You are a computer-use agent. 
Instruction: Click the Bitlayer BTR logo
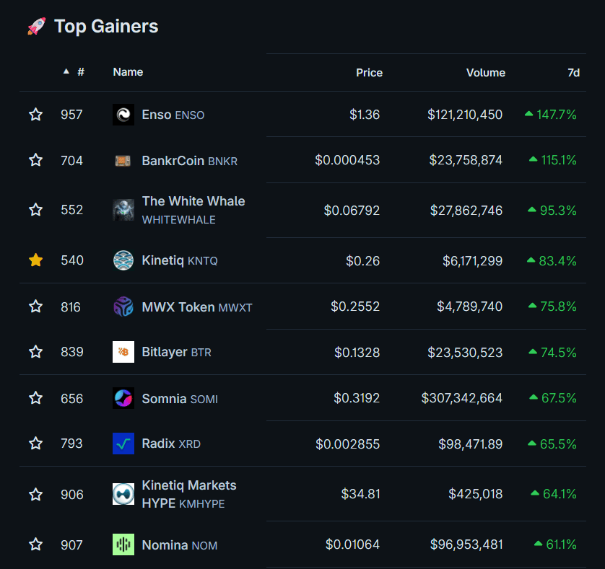coord(123,352)
